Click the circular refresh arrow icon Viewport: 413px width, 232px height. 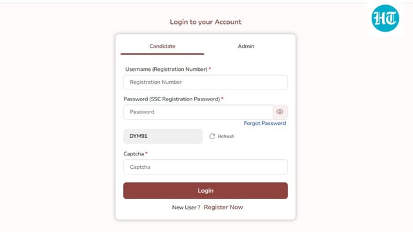pos(212,136)
